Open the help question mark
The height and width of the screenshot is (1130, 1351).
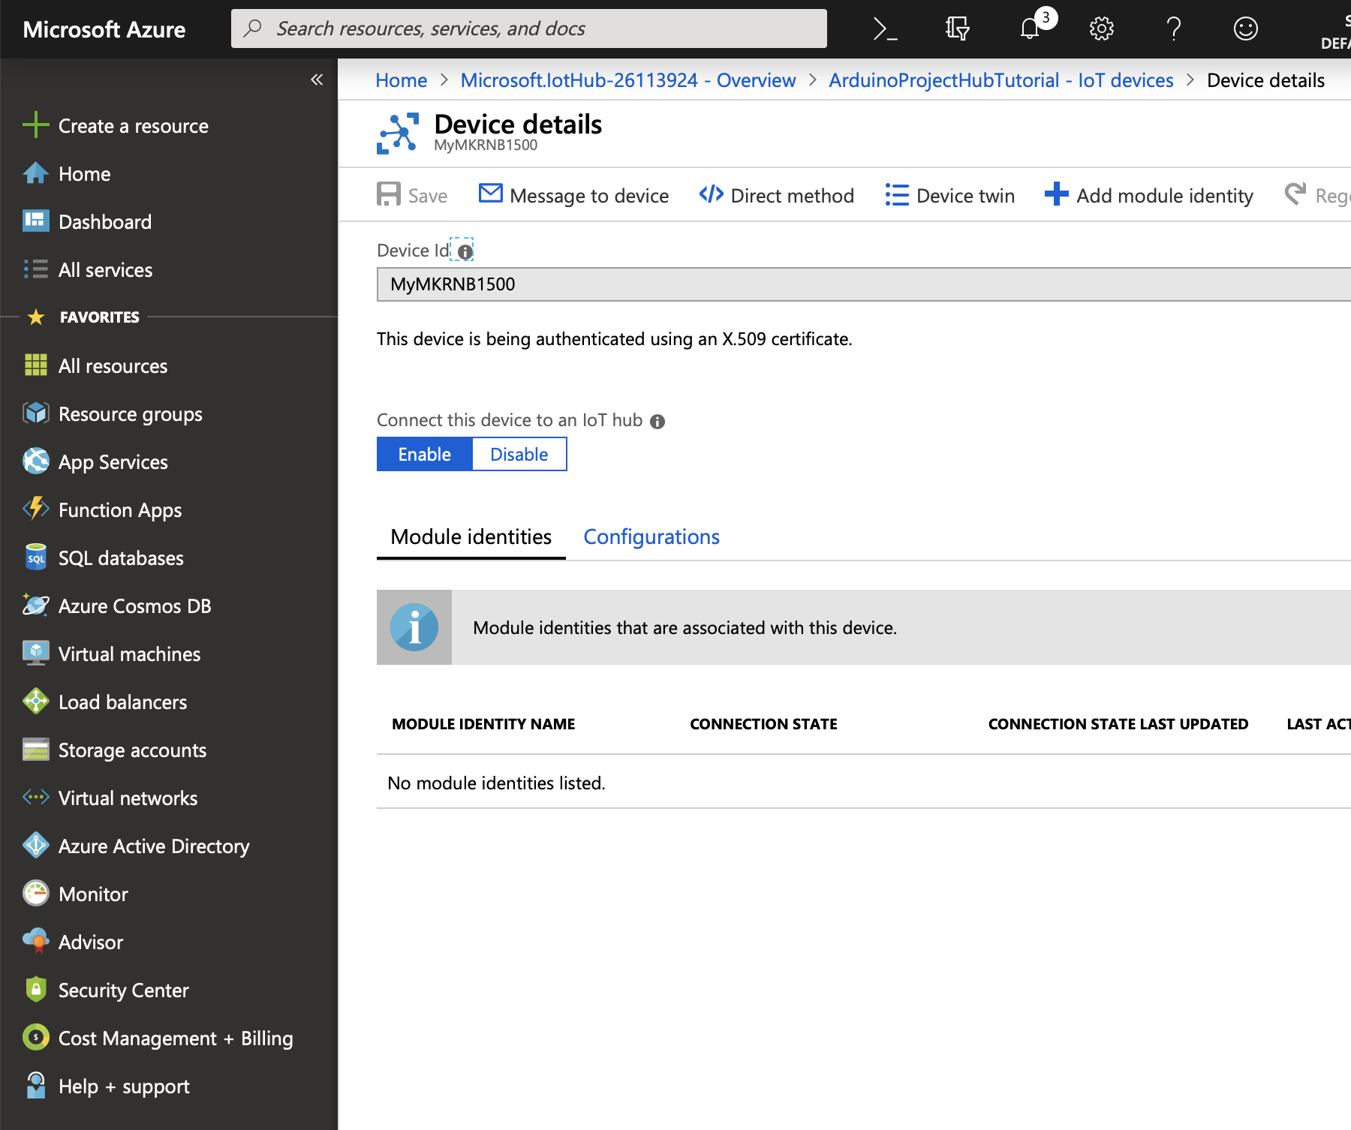(x=1173, y=29)
